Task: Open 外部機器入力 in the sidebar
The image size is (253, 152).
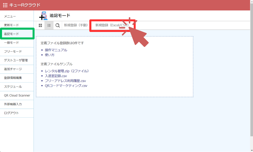Action: 17,104
